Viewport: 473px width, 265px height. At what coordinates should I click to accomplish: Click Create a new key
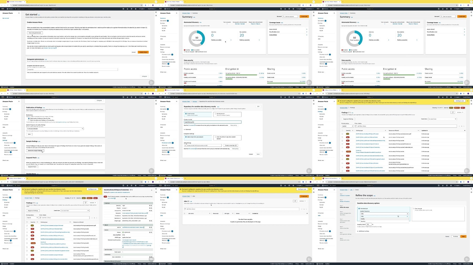coord(230,145)
